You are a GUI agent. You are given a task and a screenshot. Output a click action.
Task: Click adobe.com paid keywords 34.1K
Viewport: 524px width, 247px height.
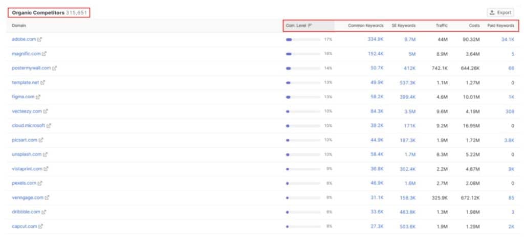pyautogui.click(x=508, y=39)
